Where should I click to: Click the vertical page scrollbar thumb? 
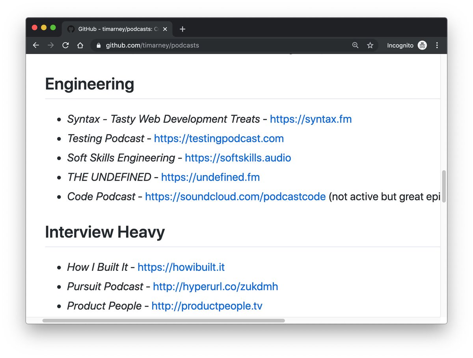444,186
